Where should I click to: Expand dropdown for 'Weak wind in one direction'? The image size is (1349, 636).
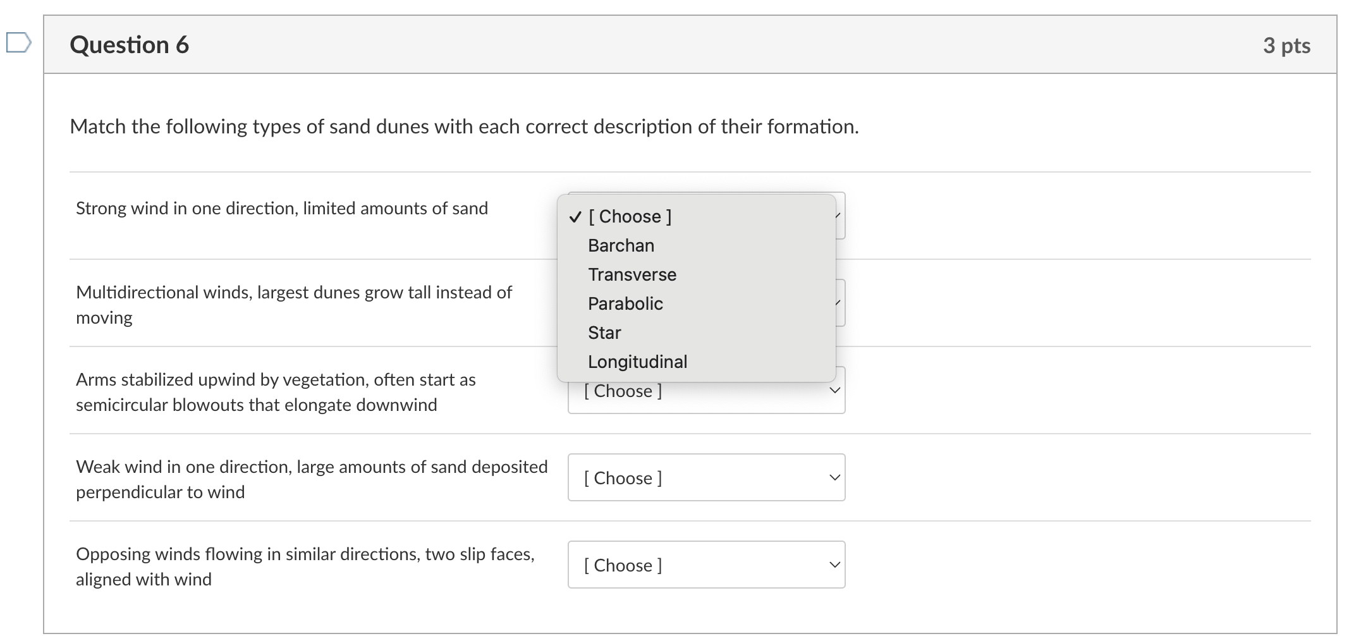[x=706, y=477]
